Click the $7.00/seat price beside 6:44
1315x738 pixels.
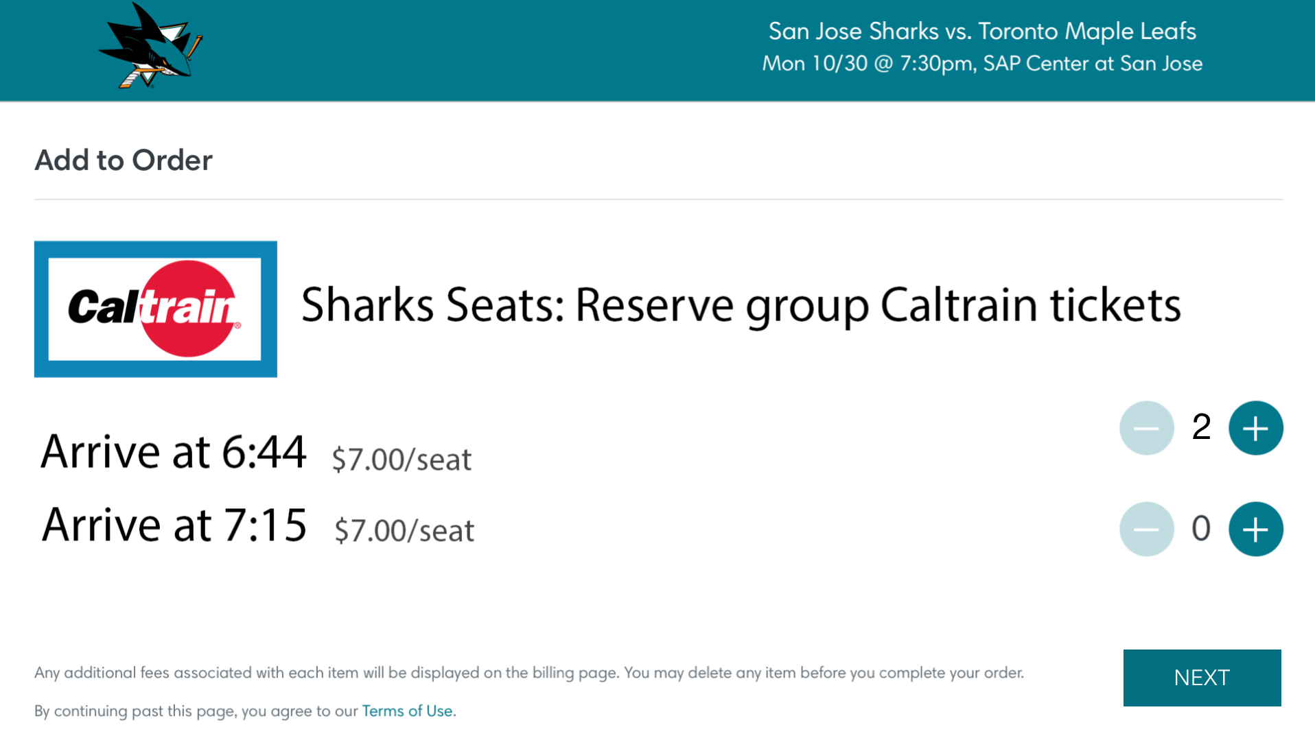(x=402, y=459)
